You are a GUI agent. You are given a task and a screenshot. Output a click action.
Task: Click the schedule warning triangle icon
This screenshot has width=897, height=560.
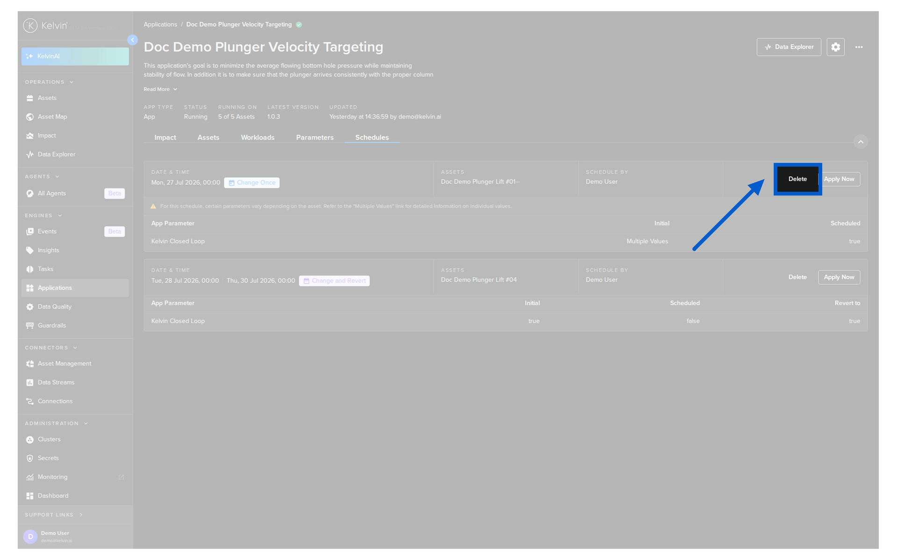tap(153, 206)
